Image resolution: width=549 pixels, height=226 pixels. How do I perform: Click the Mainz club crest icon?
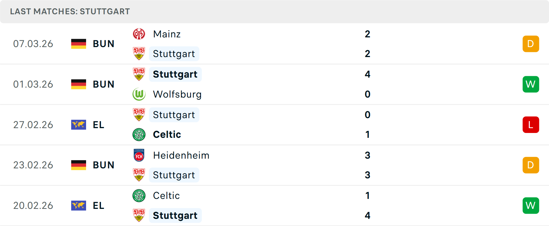(139, 34)
